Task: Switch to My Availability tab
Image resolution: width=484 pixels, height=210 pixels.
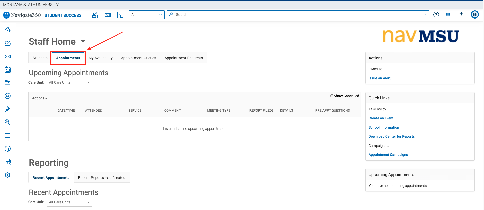Action: click(x=100, y=58)
